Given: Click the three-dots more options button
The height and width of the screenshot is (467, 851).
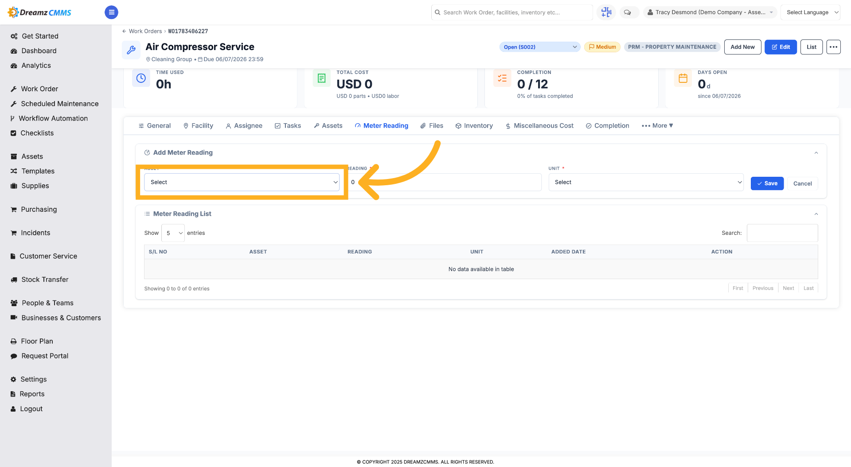Looking at the screenshot, I should (833, 47).
